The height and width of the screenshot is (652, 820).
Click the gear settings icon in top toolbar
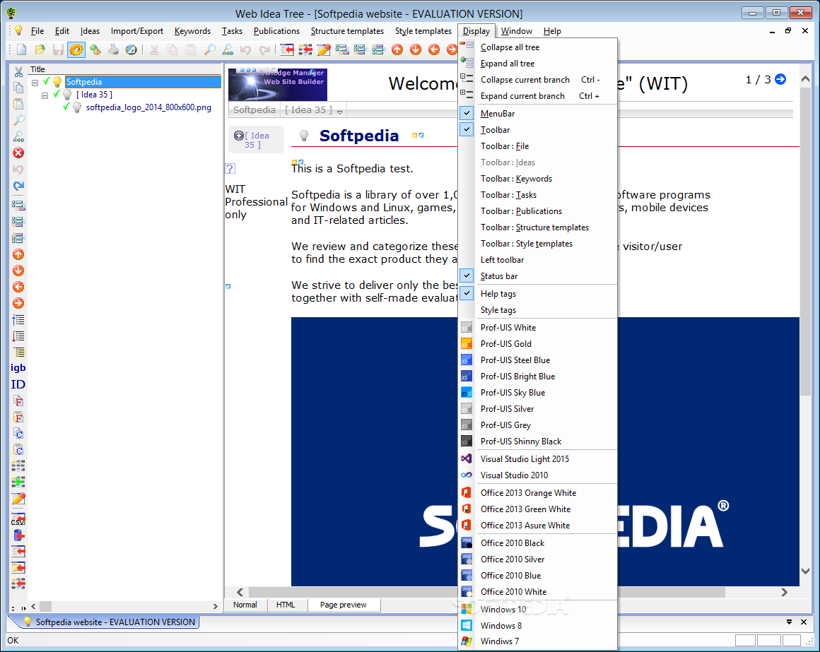[76, 49]
